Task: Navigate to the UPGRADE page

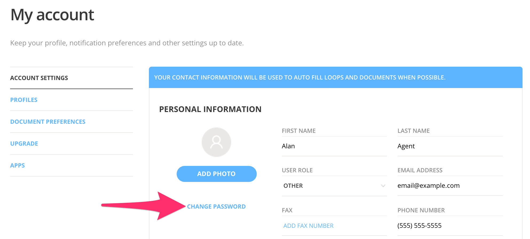Action: (24, 143)
